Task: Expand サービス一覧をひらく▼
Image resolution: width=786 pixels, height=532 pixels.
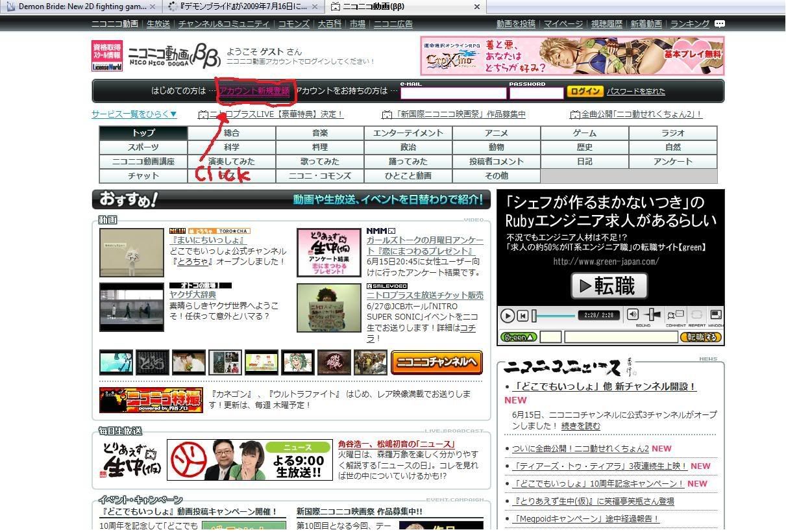Action: [x=134, y=114]
